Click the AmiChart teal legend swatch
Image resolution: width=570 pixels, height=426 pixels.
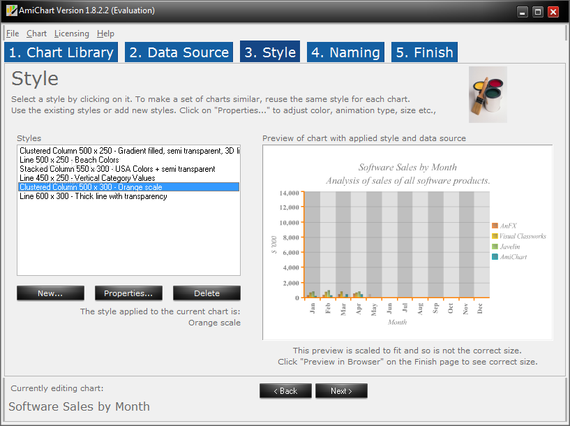pos(495,257)
